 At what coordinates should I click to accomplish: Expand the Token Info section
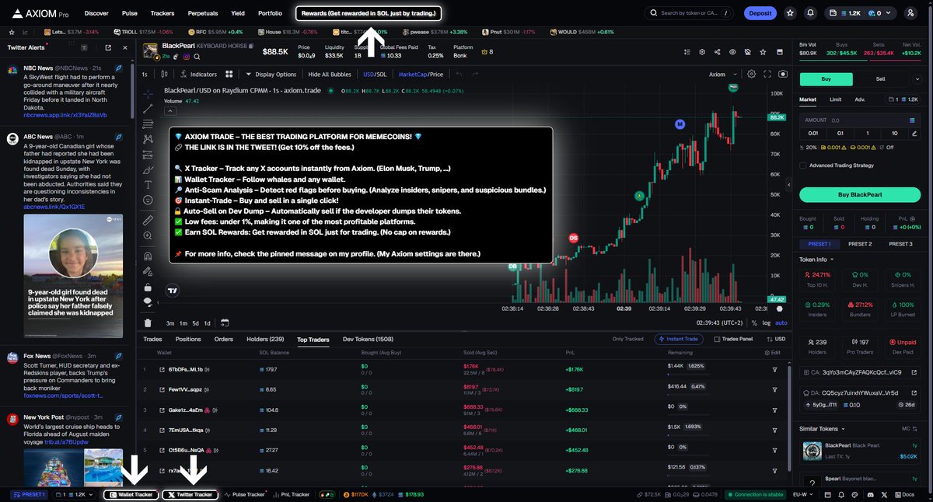coord(816,260)
